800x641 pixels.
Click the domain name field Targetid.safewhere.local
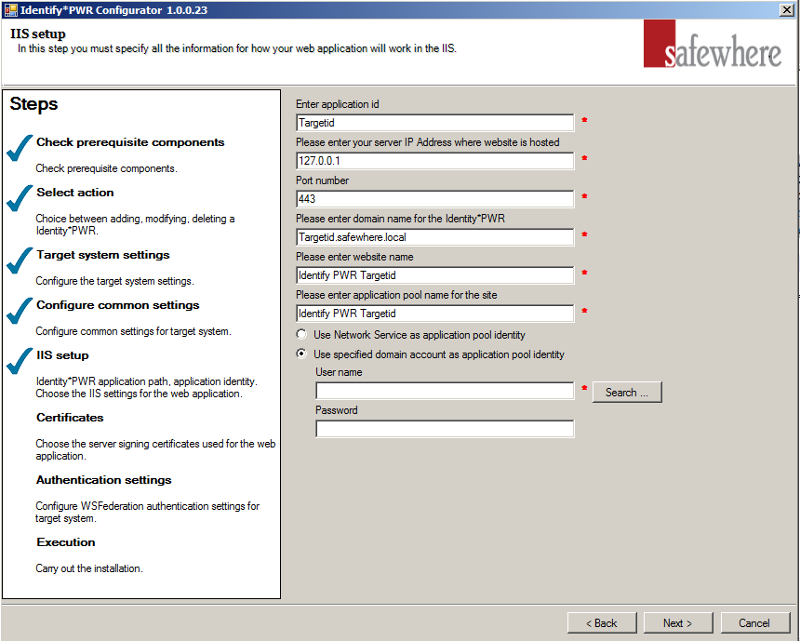435,237
